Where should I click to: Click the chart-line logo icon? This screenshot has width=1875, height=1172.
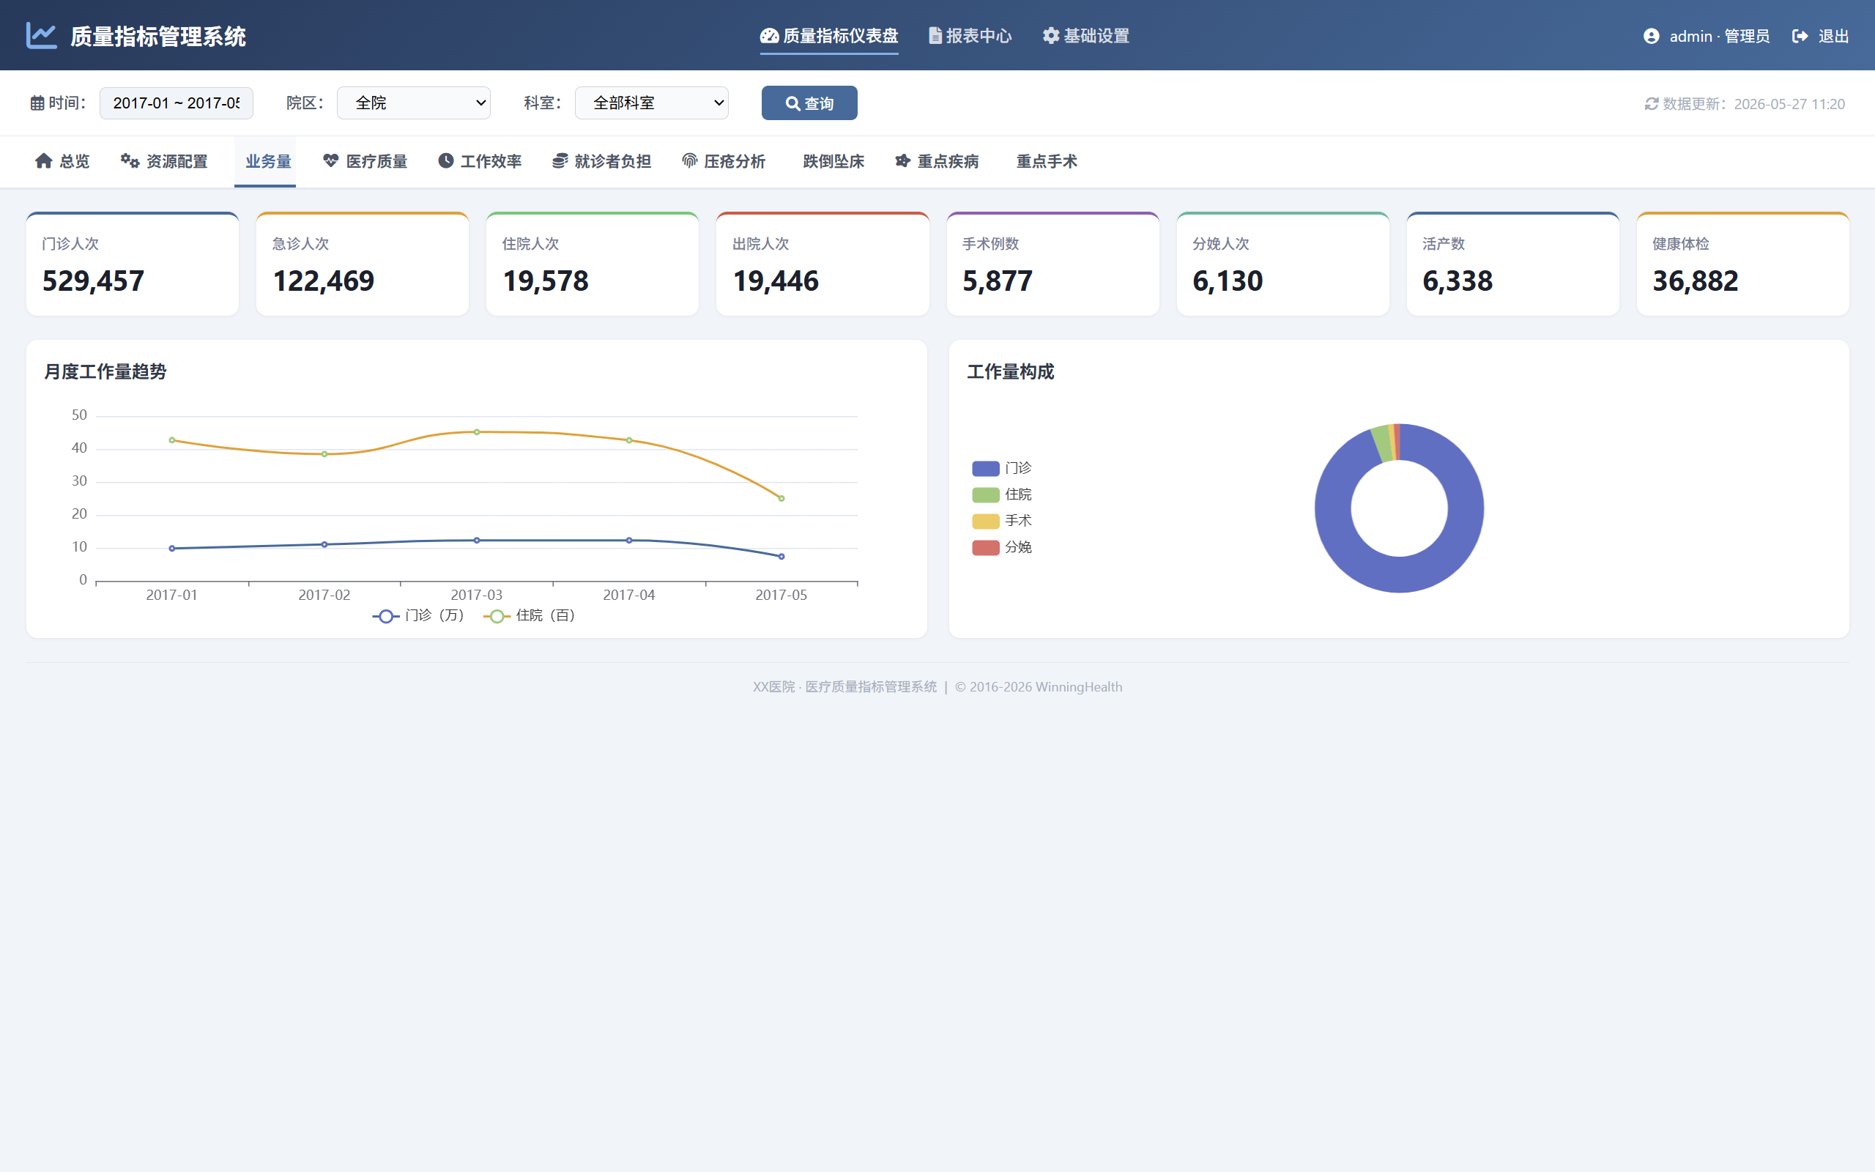tap(42, 36)
